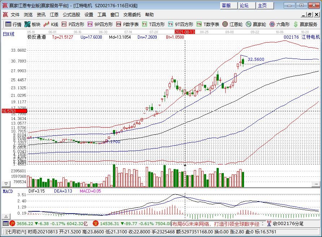Open the 窗口 menu
The image size is (322, 237).
114,14
